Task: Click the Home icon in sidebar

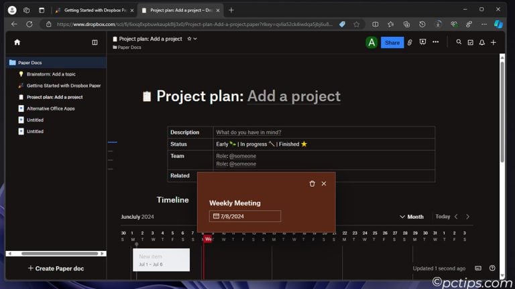Action: (x=17, y=42)
